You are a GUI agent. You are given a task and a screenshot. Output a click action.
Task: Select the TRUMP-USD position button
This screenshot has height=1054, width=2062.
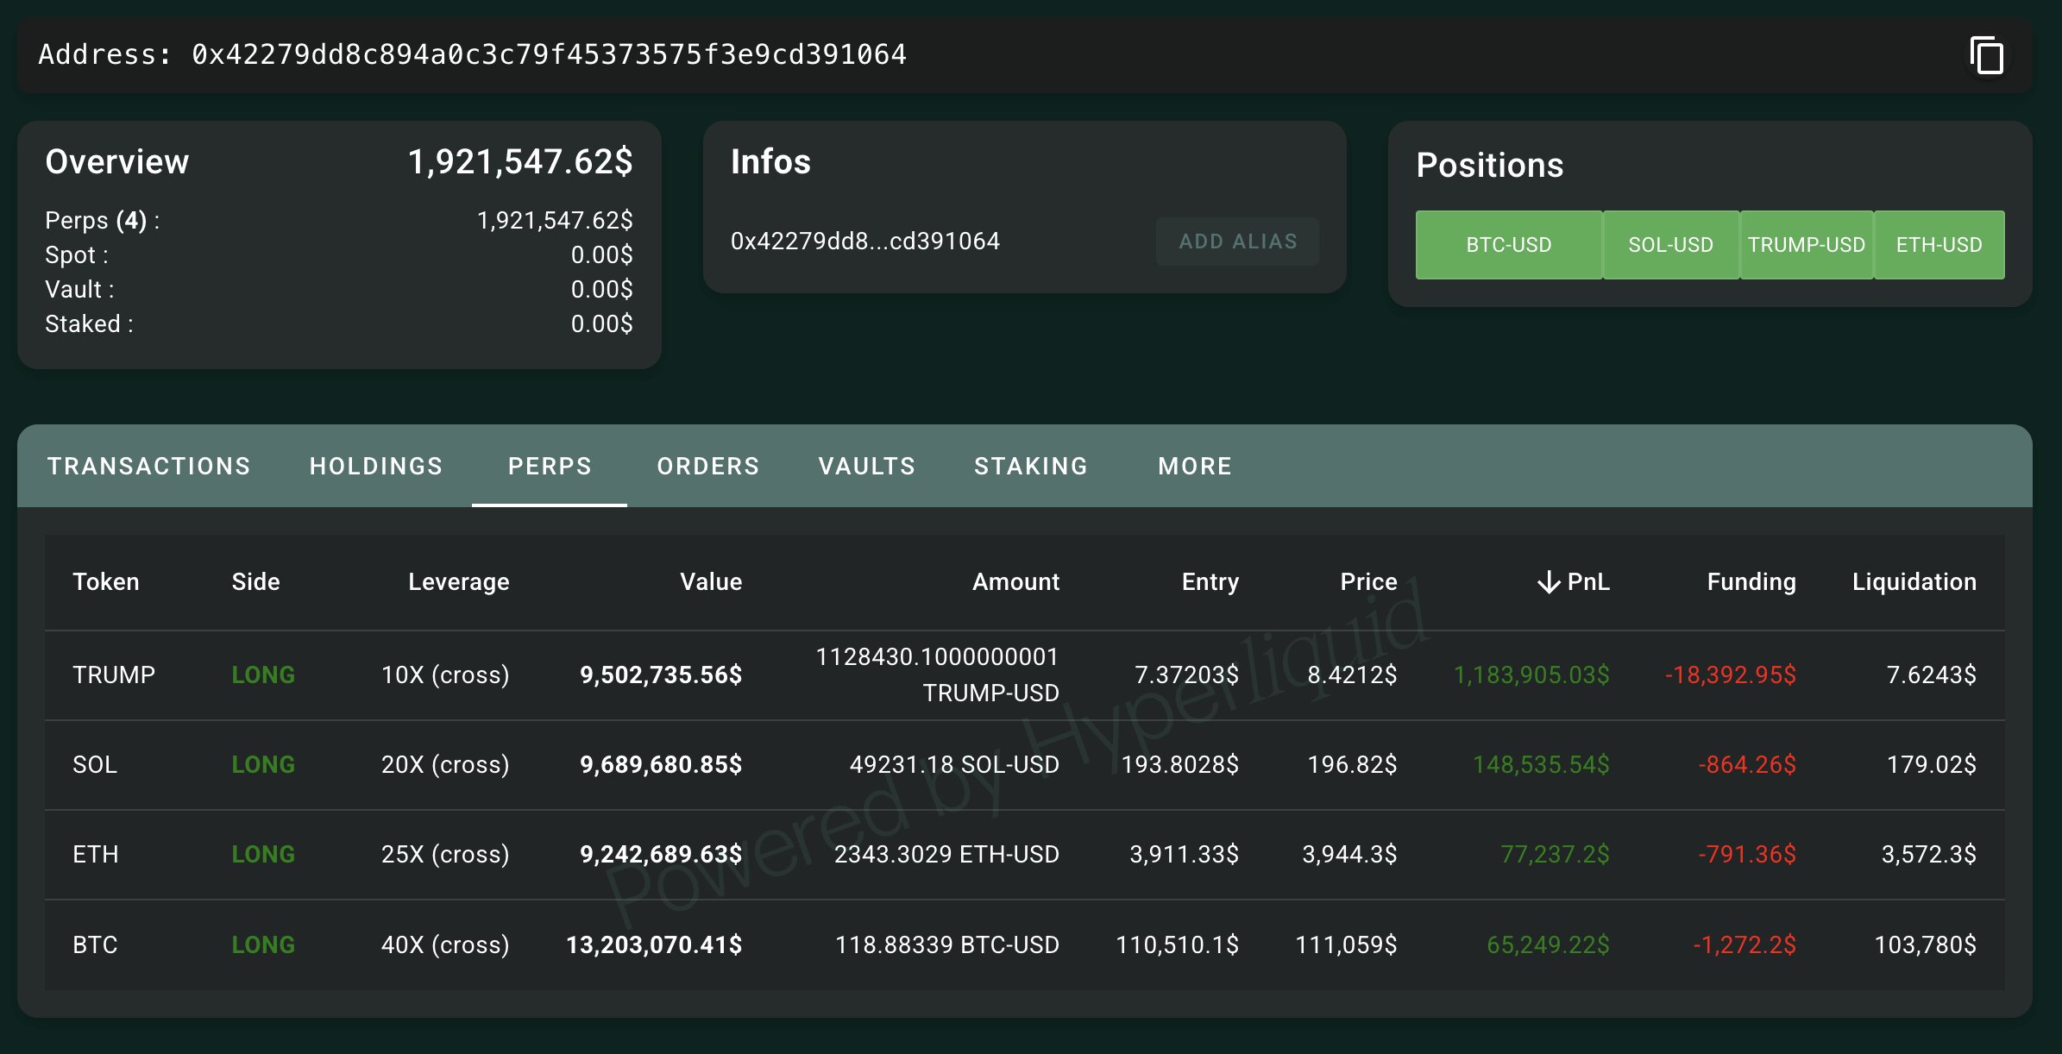click(x=1807, y=245)
